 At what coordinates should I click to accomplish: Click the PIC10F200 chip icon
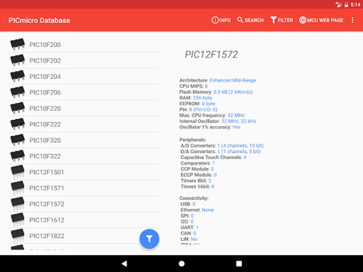pos(18,44)
